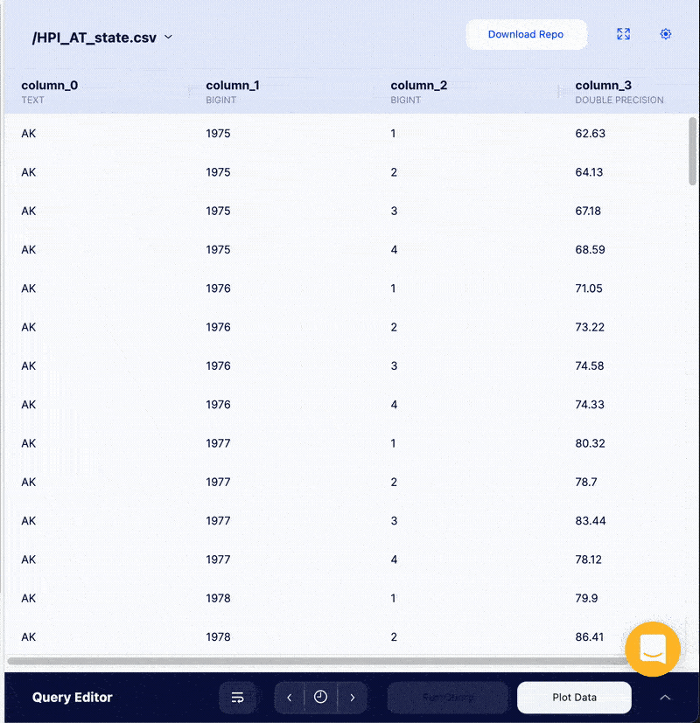Open settings with the gear icon

pyautogui.click(x=666, y=34)
